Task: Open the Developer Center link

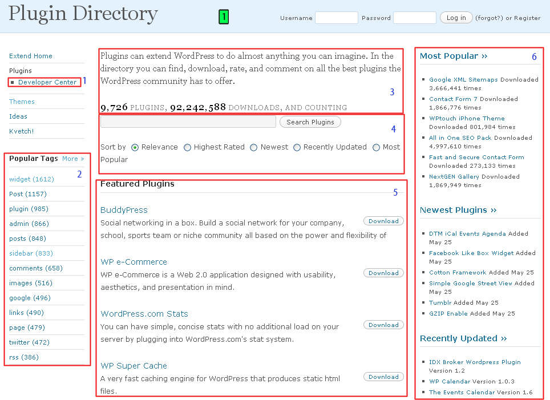Action: point(47,82)
